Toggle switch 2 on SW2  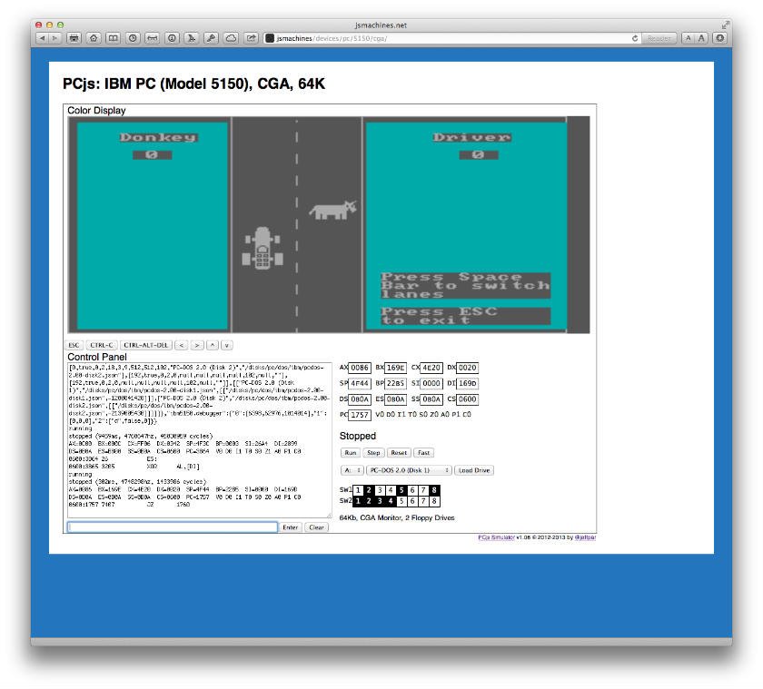(x=370, y=500)
